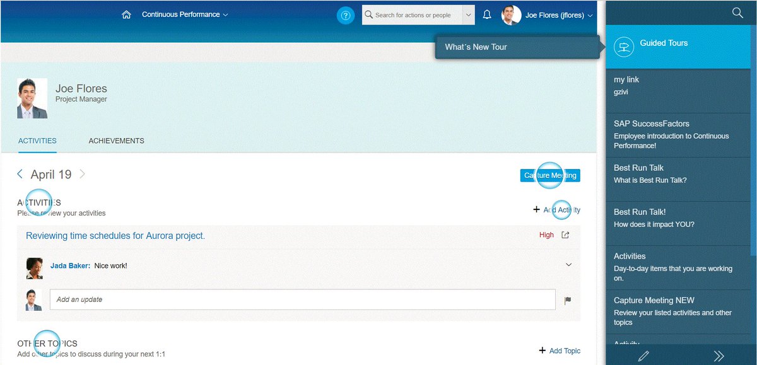
Task: Click the flag icon next to the update field
Action: pyautogui.click(x=567, y=301)
